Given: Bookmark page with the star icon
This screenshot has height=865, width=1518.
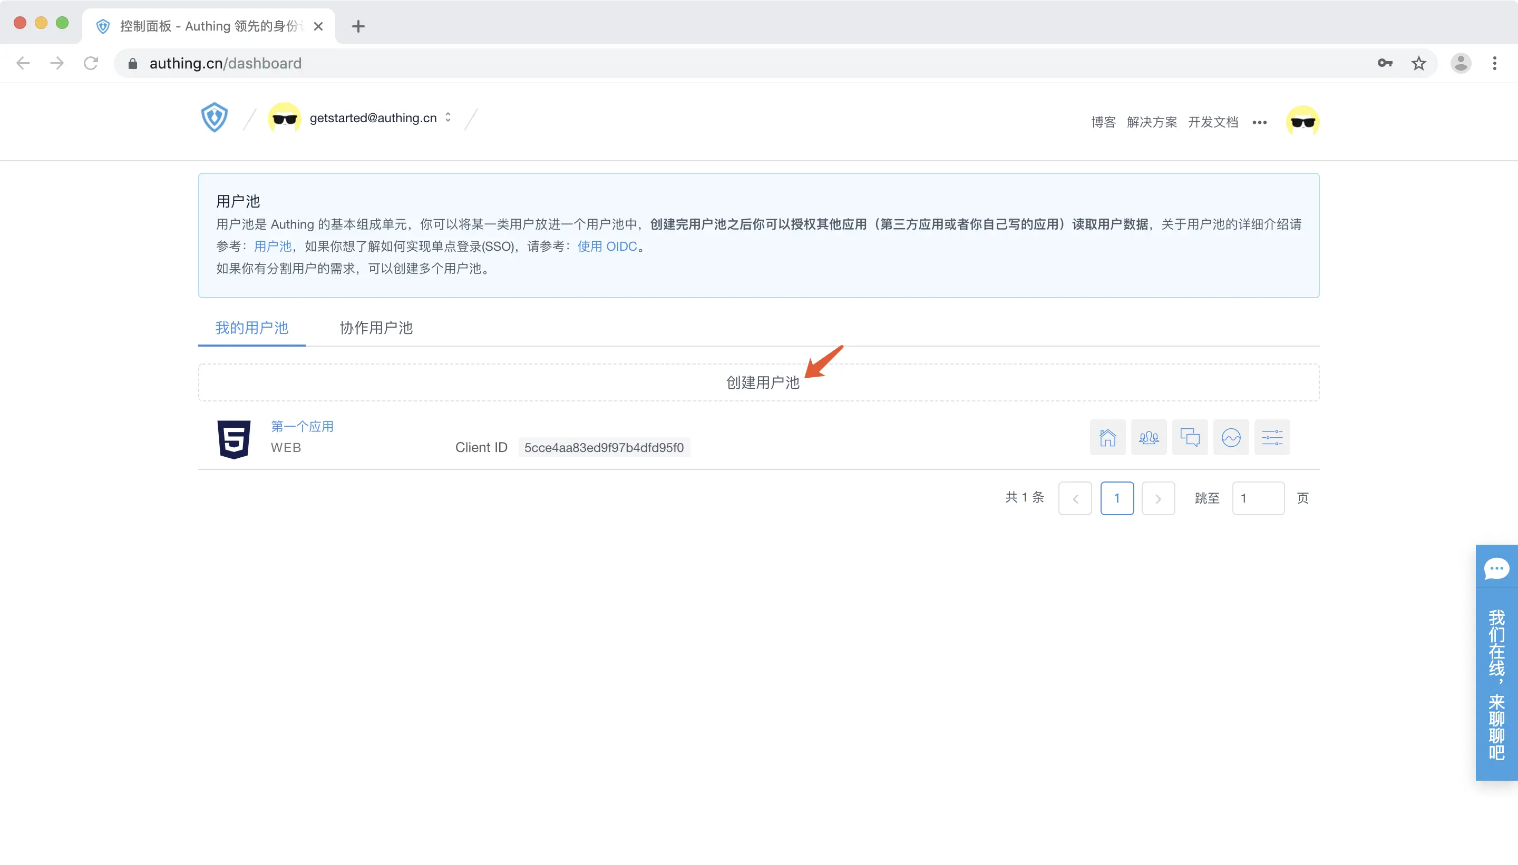Looking at the screenshot, I should [1418, 63].
